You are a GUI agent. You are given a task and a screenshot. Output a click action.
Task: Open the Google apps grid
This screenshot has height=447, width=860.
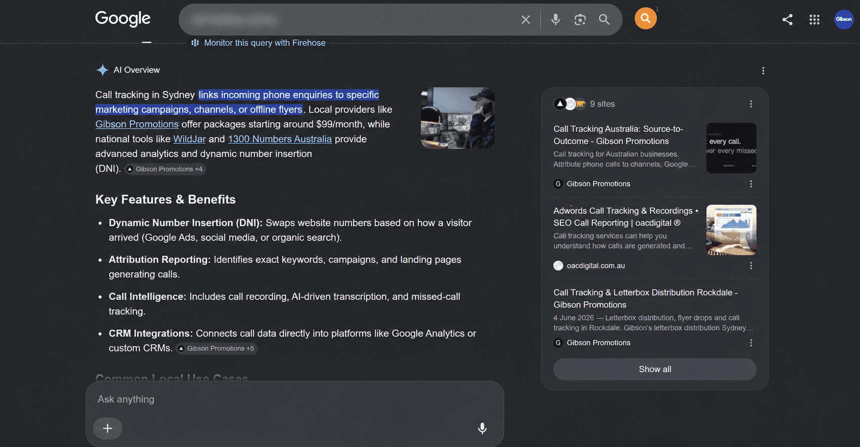pyautogui.click(x=815, y=19)
